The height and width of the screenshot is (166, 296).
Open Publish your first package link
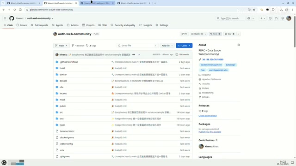(x=210, y=132)
